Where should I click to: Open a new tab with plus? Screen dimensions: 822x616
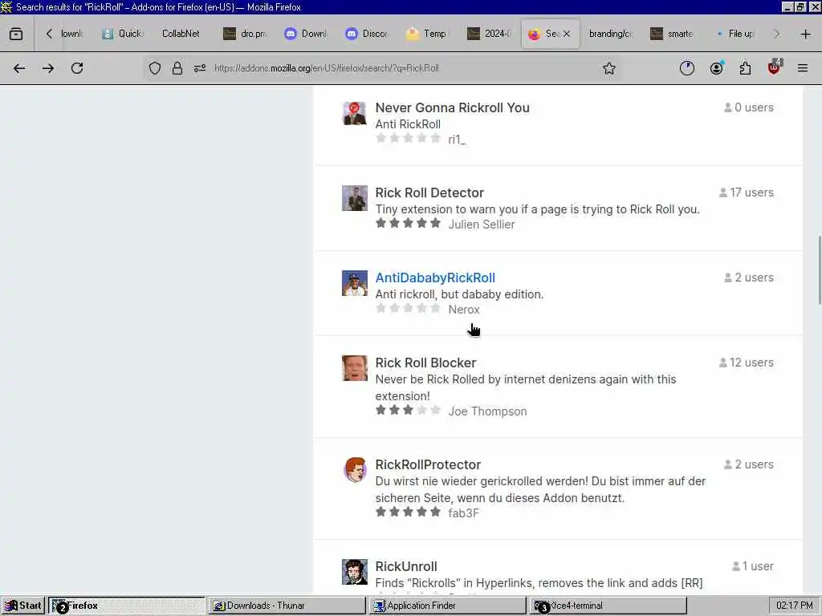pyautogui.click(x=806, y=34)
